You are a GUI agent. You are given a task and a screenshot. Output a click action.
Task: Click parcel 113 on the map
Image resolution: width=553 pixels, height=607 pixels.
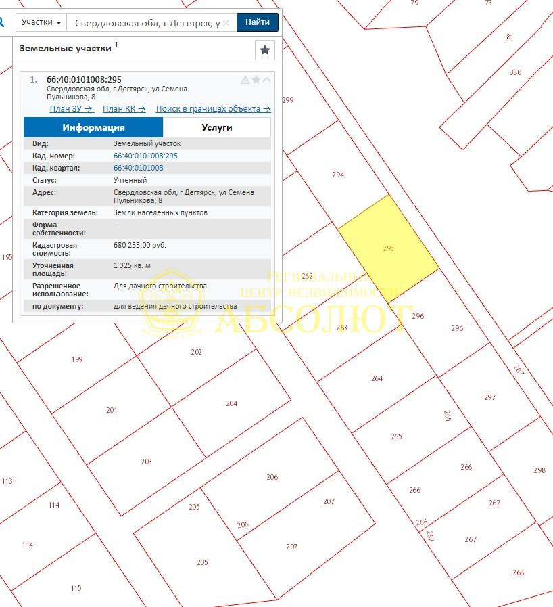(x=7, y=481)
